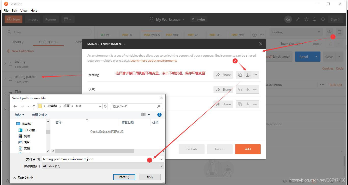The width and height of the screenshot is (348, 185).
Task: Open the 组织 menu in dialog
Action: click(19, 115)
